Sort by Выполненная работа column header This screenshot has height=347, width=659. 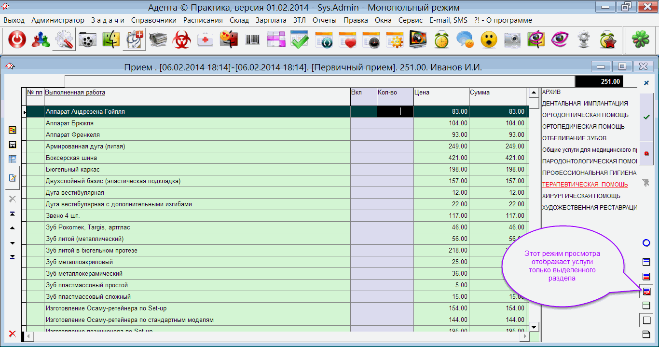75,93
